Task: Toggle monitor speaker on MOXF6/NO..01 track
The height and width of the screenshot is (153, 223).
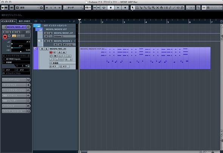Action: pos(54,52)
